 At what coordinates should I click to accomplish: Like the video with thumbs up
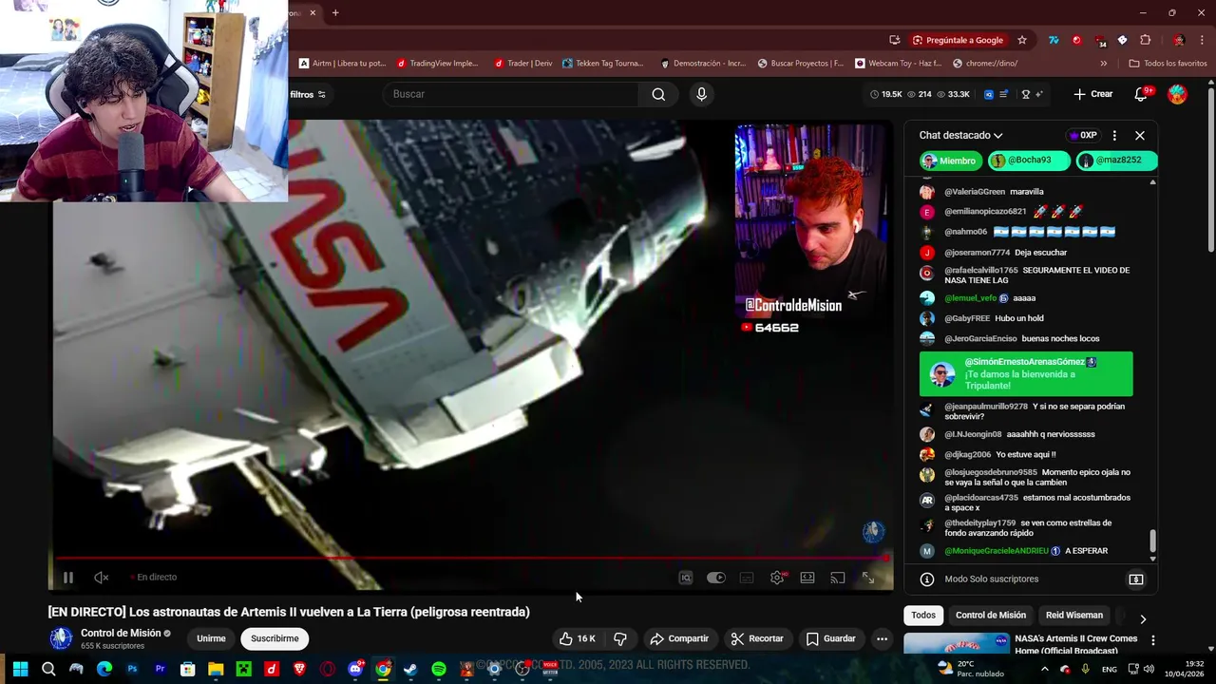click(x=578, y=638)
